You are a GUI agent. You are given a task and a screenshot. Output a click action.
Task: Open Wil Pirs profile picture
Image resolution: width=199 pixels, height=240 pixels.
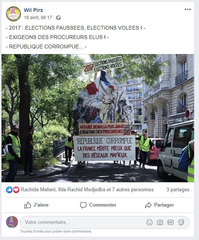pyautogui.click(x=13, y=14)
